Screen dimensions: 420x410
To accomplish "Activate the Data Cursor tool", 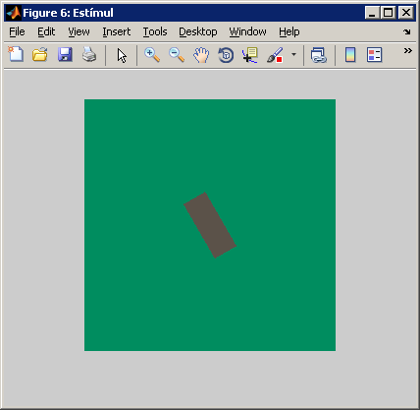I will point(250,55).
